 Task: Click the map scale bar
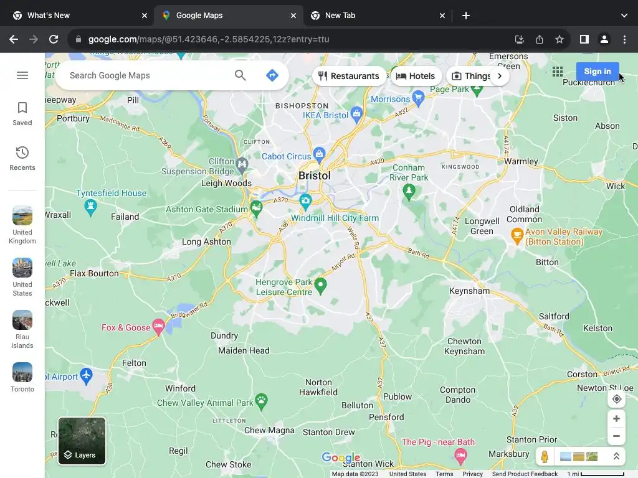pos(596,474)
